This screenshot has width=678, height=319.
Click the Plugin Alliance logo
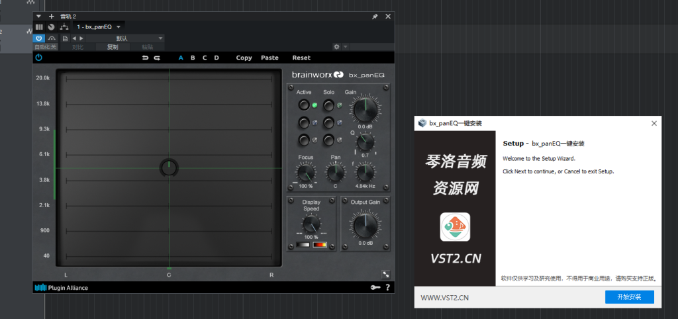point(61,287)
